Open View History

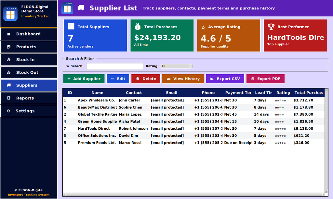tap(183, 79)
